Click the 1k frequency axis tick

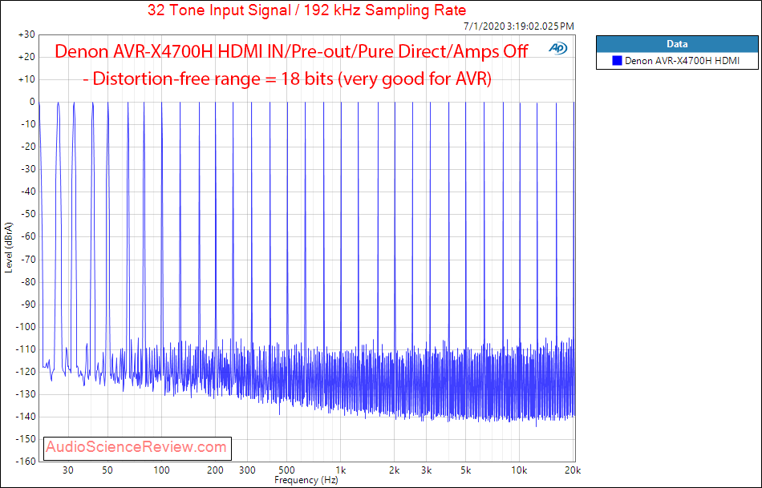coord(341,470)
